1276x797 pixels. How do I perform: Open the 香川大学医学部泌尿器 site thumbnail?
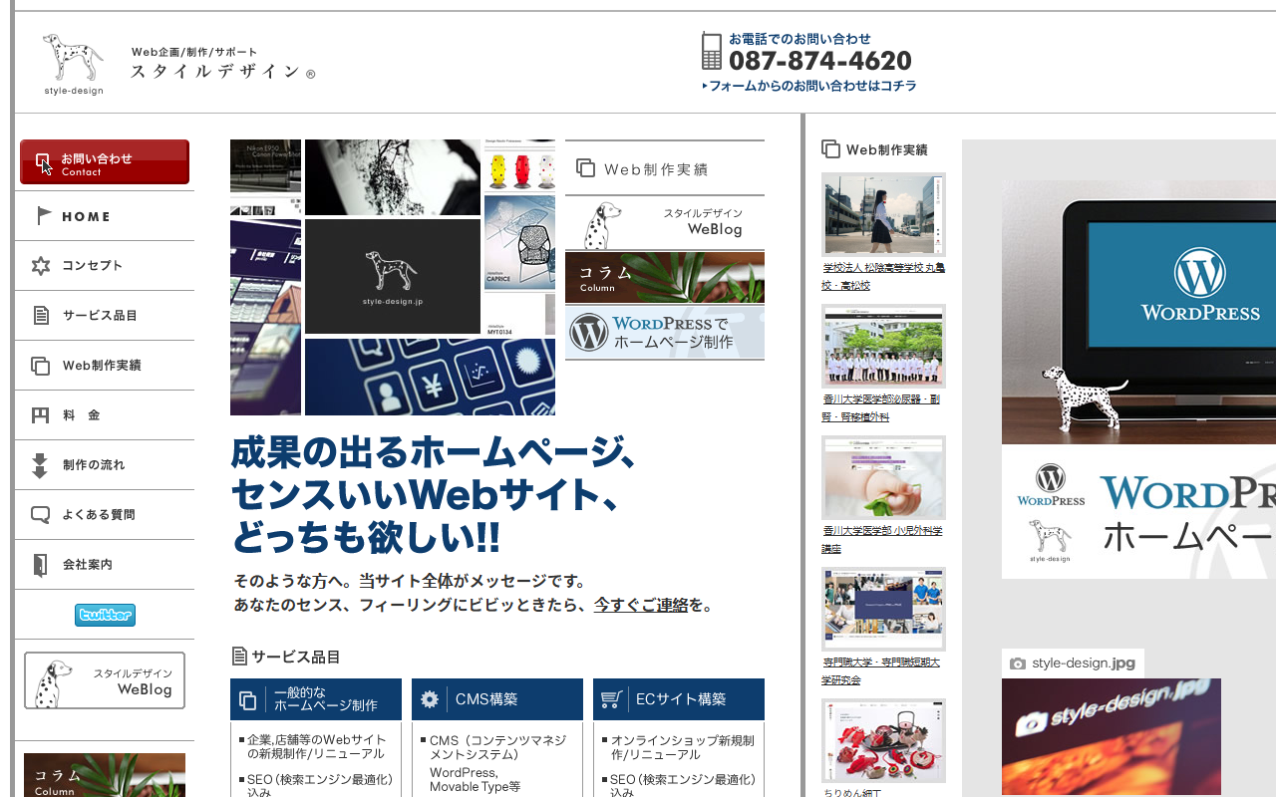(x=883, y=346)
